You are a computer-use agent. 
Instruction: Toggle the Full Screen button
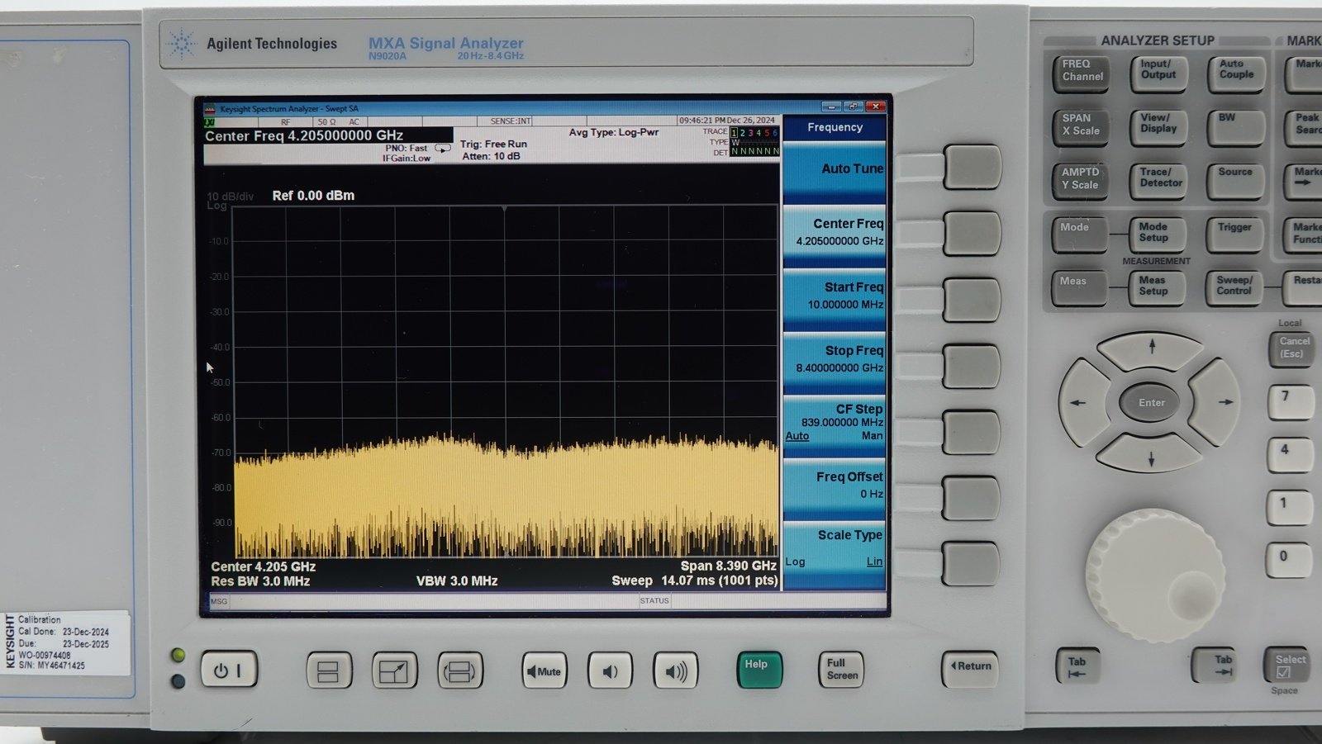[x=841, y=670]
